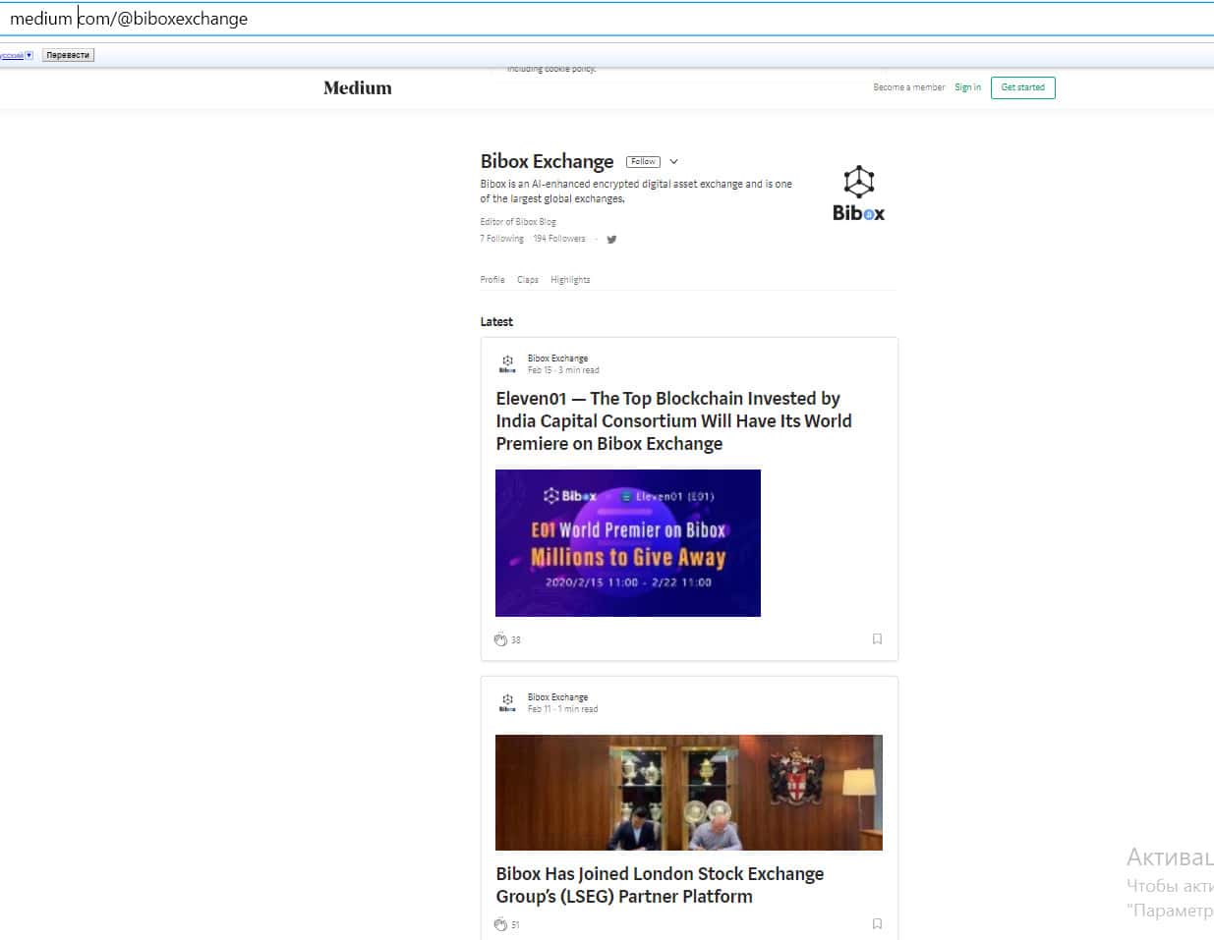Click author avatar on Feb 15 post
Viewport: 1214px width, 940px height.
507,363
